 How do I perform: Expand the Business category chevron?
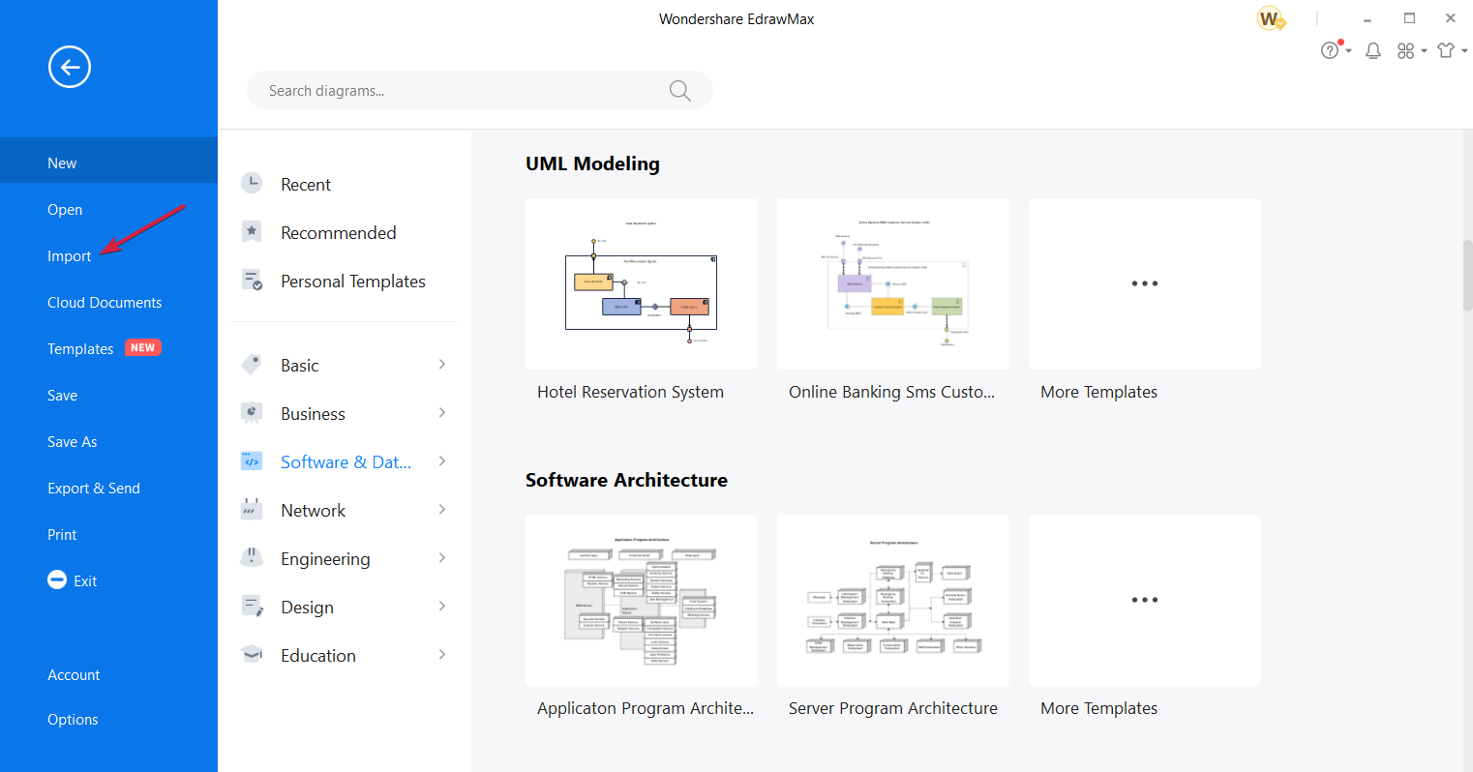click(x=442, y=413)
